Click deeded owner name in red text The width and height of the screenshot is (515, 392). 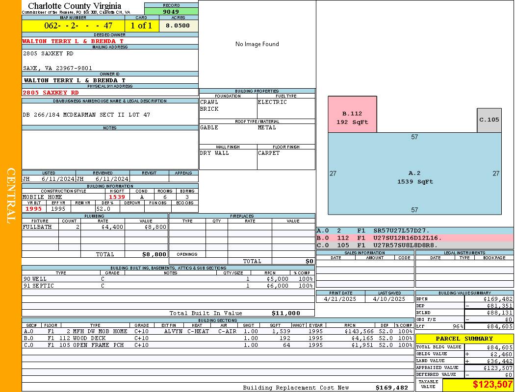73,41
